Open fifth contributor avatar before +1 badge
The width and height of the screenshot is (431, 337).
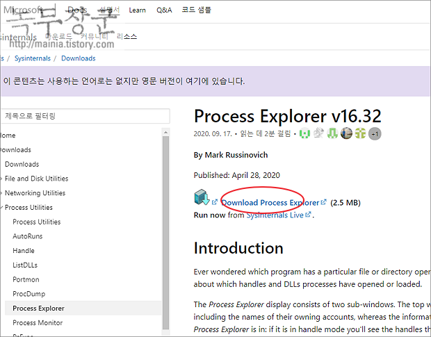point(360,133)
